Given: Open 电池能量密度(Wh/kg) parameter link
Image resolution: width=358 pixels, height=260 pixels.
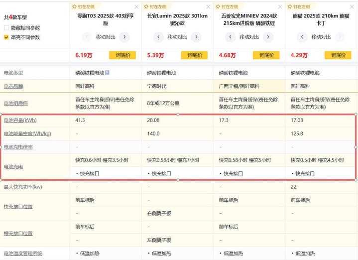Looking at the screenshot, I should pyautogui.click(x=27, y=133).
